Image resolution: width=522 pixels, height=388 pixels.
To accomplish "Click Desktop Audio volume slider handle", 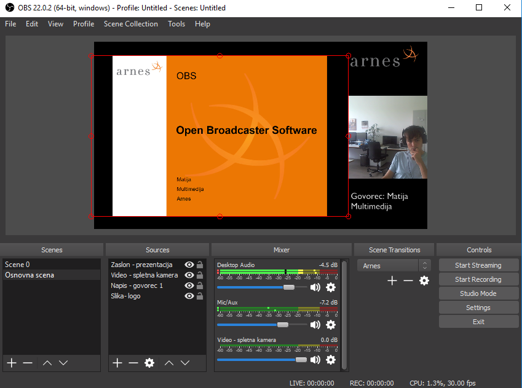I will click(x=289, y=287).
